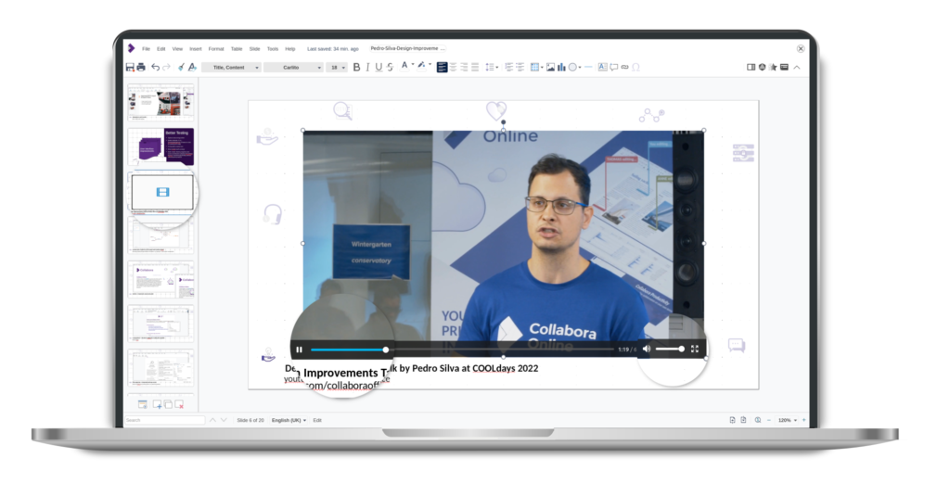Toggle align right
Viewport: 950px width, 483px height.
(x=465, y=67)
